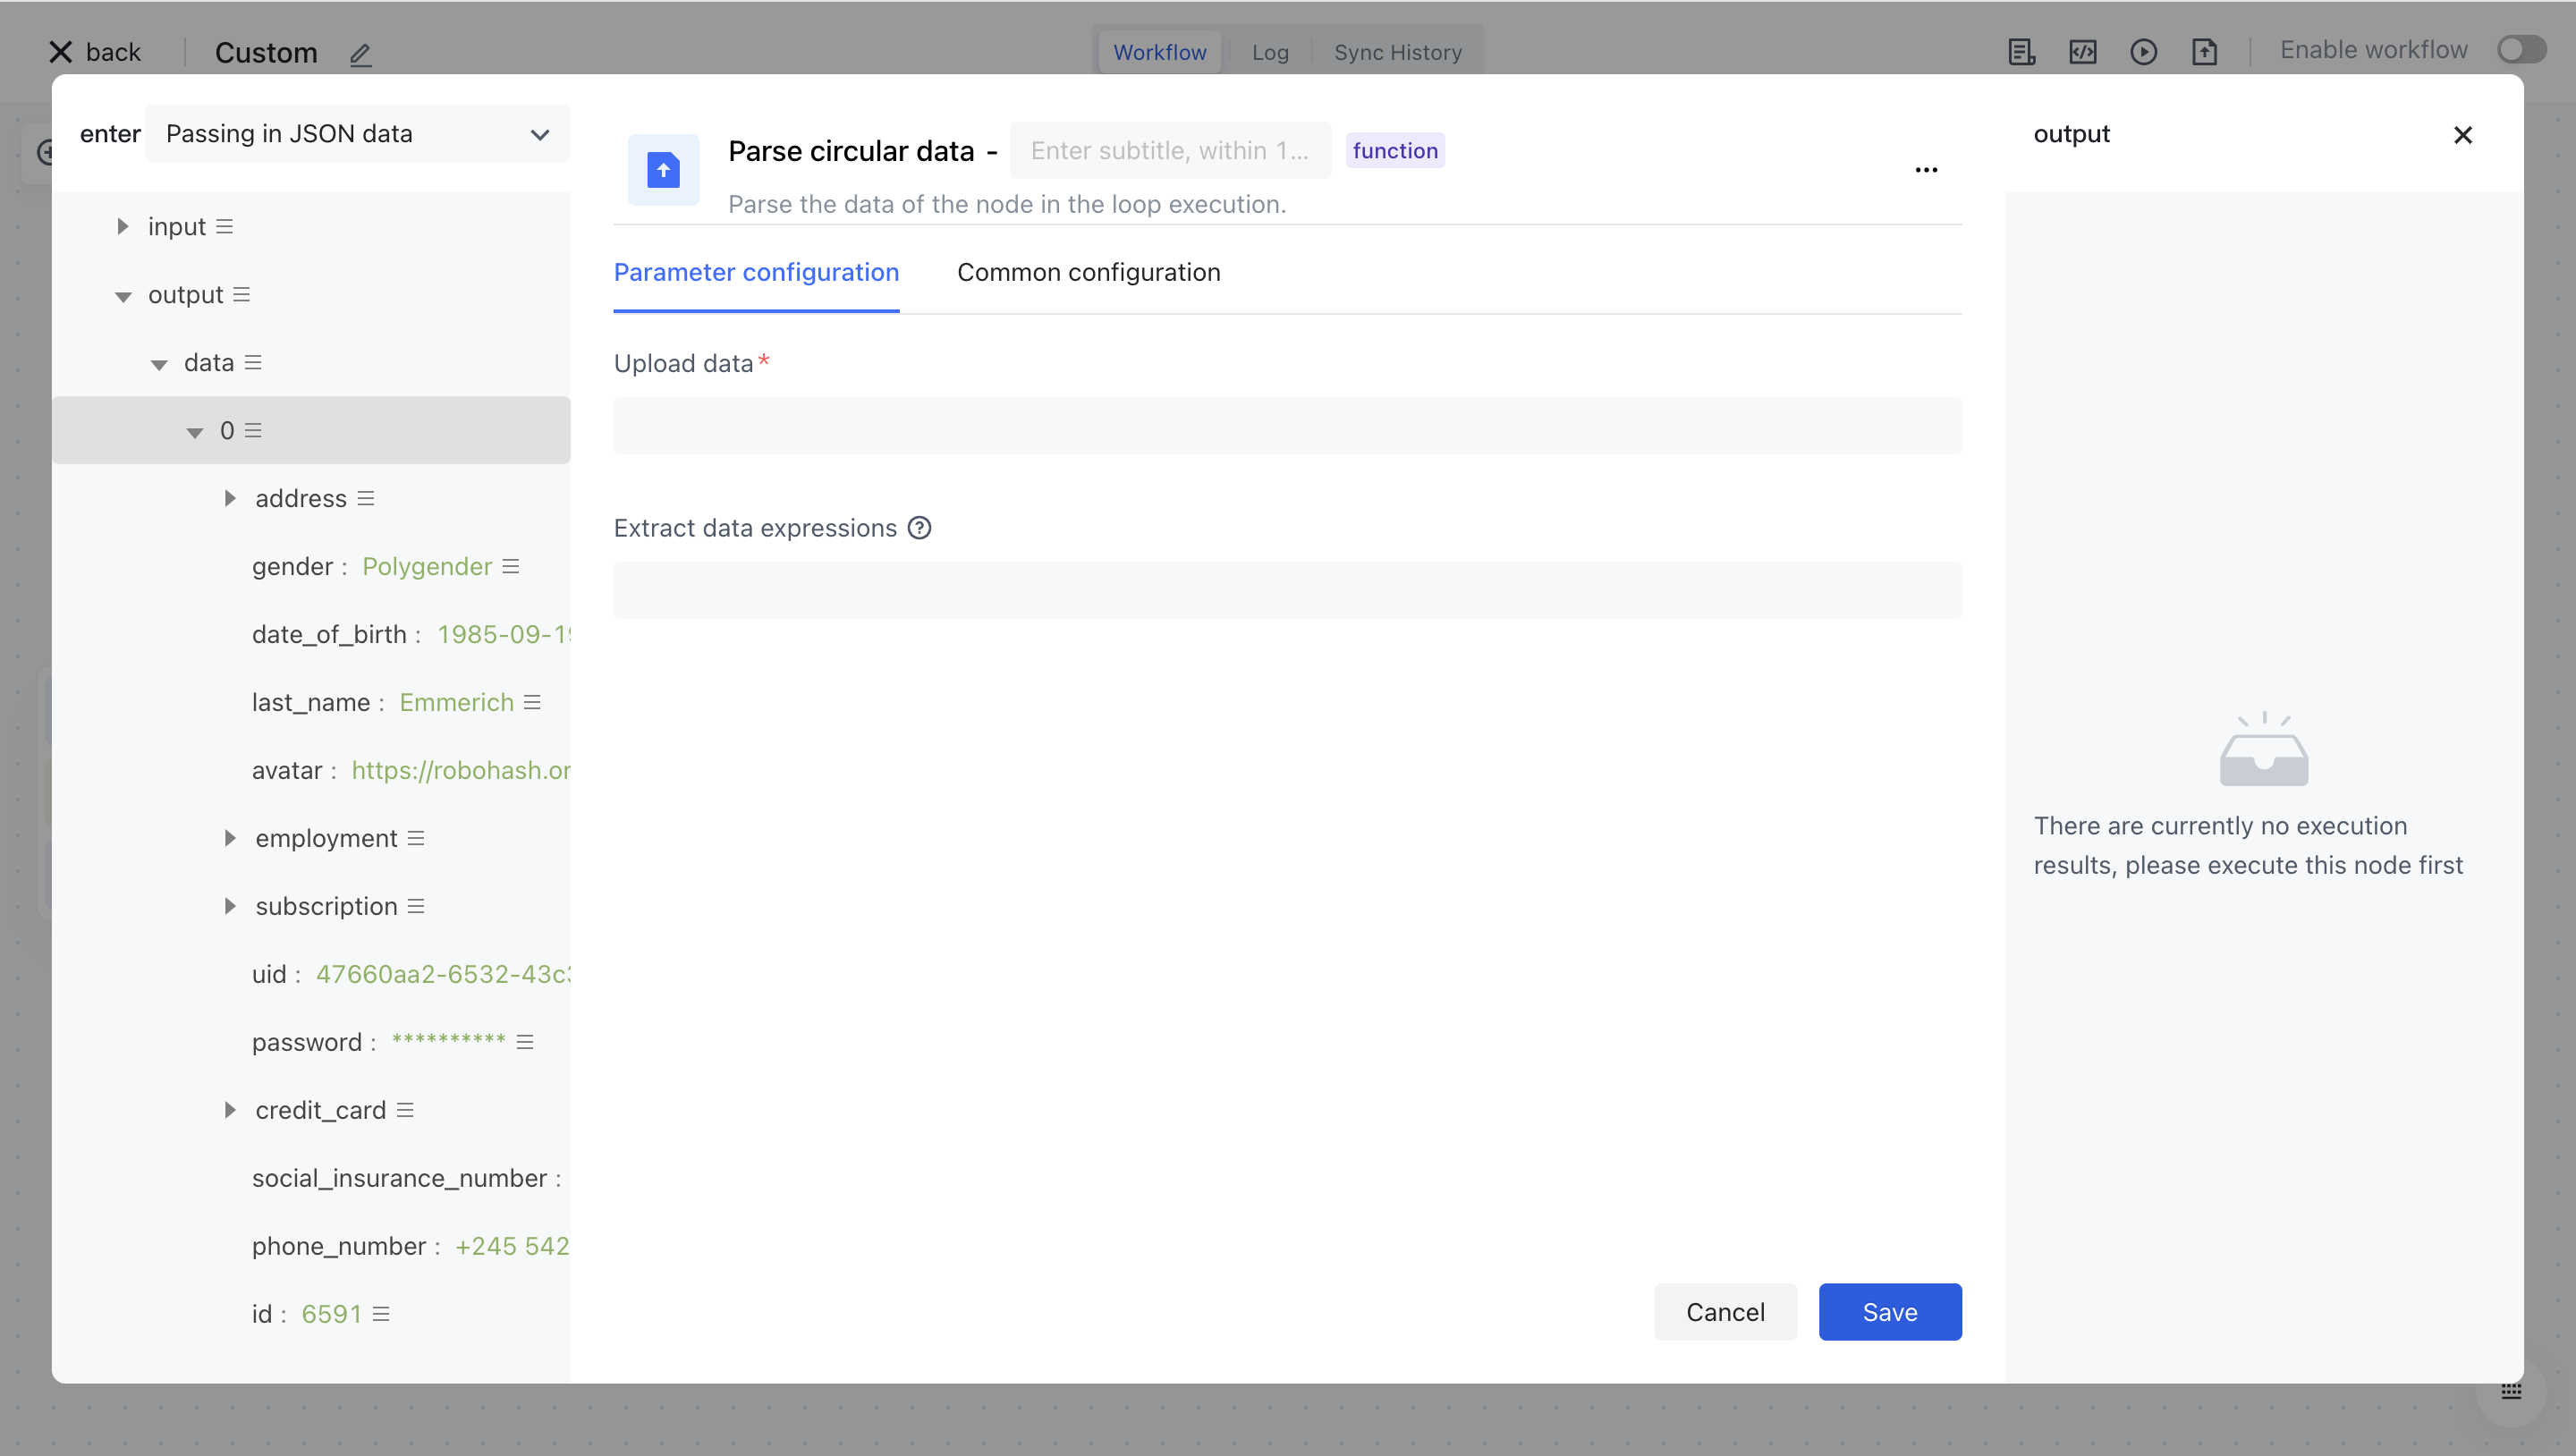Expand the address tree node
This screenshot has height=1456, width=2576.
click(x=230, y=498)
